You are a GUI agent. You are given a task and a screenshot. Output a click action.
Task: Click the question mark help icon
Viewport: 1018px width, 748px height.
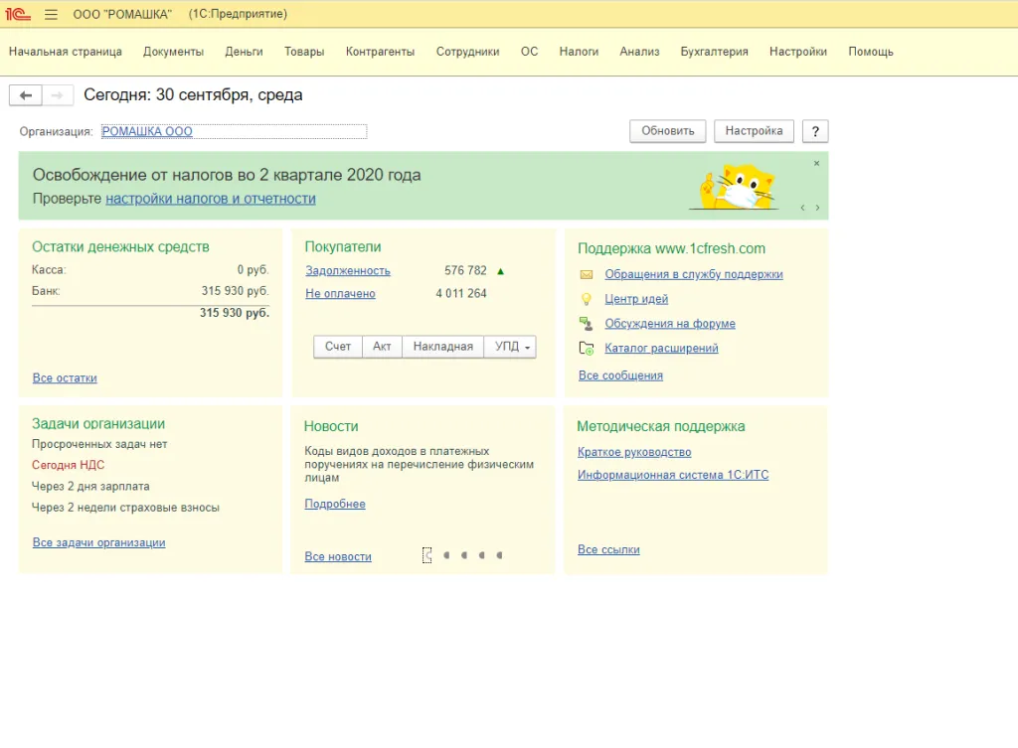pos(814,130)
